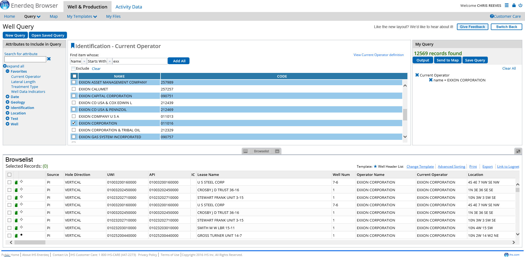
Task: Open the Name field dropdown
Action: tap(84, 61)
